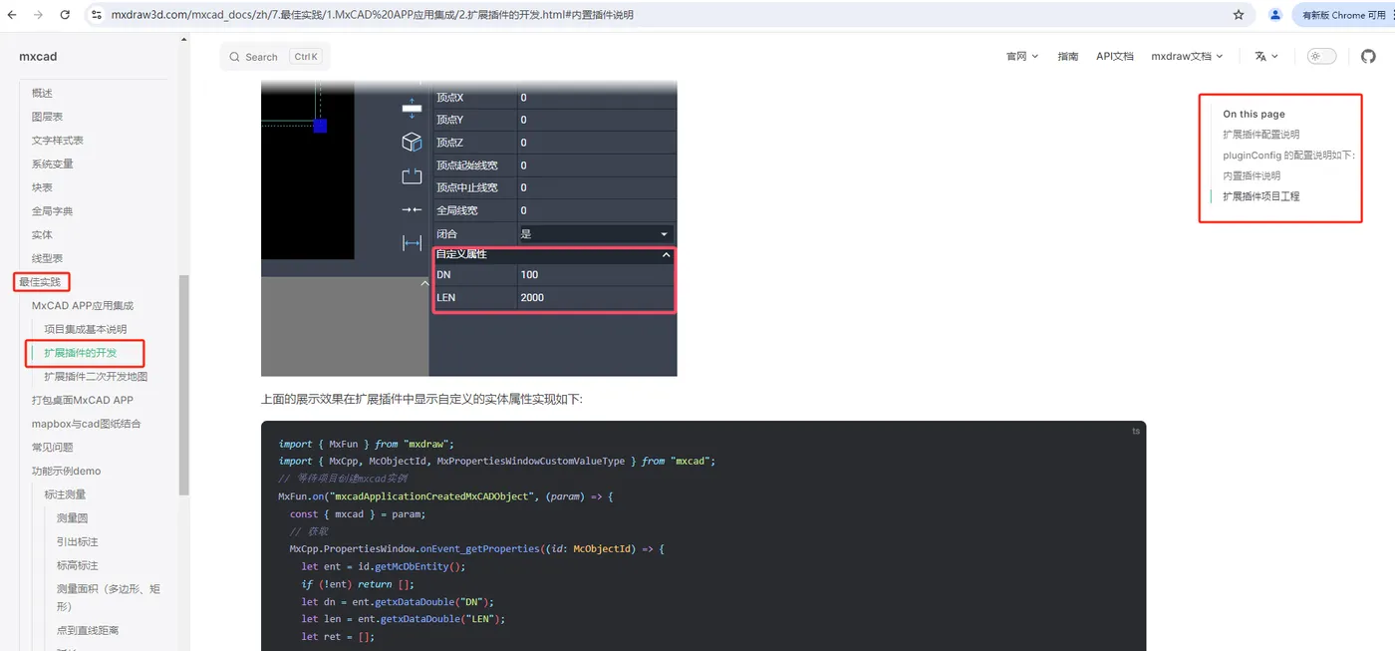Toggle the dark mode appearance switch

(x=1321, y=56)
